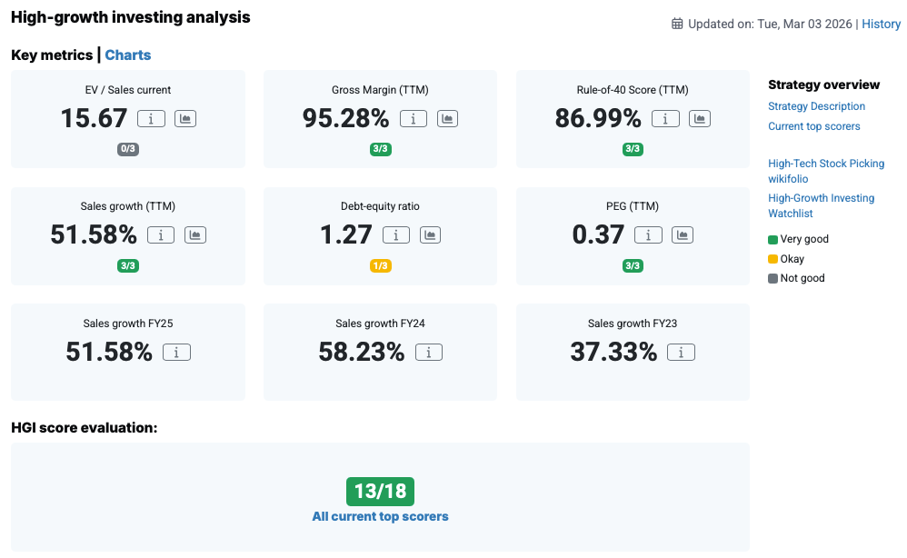This screenshot has width=907, height=558.
Task: Open Rule-of-40 Score chart icon
Action: click(x=700, y=118)
